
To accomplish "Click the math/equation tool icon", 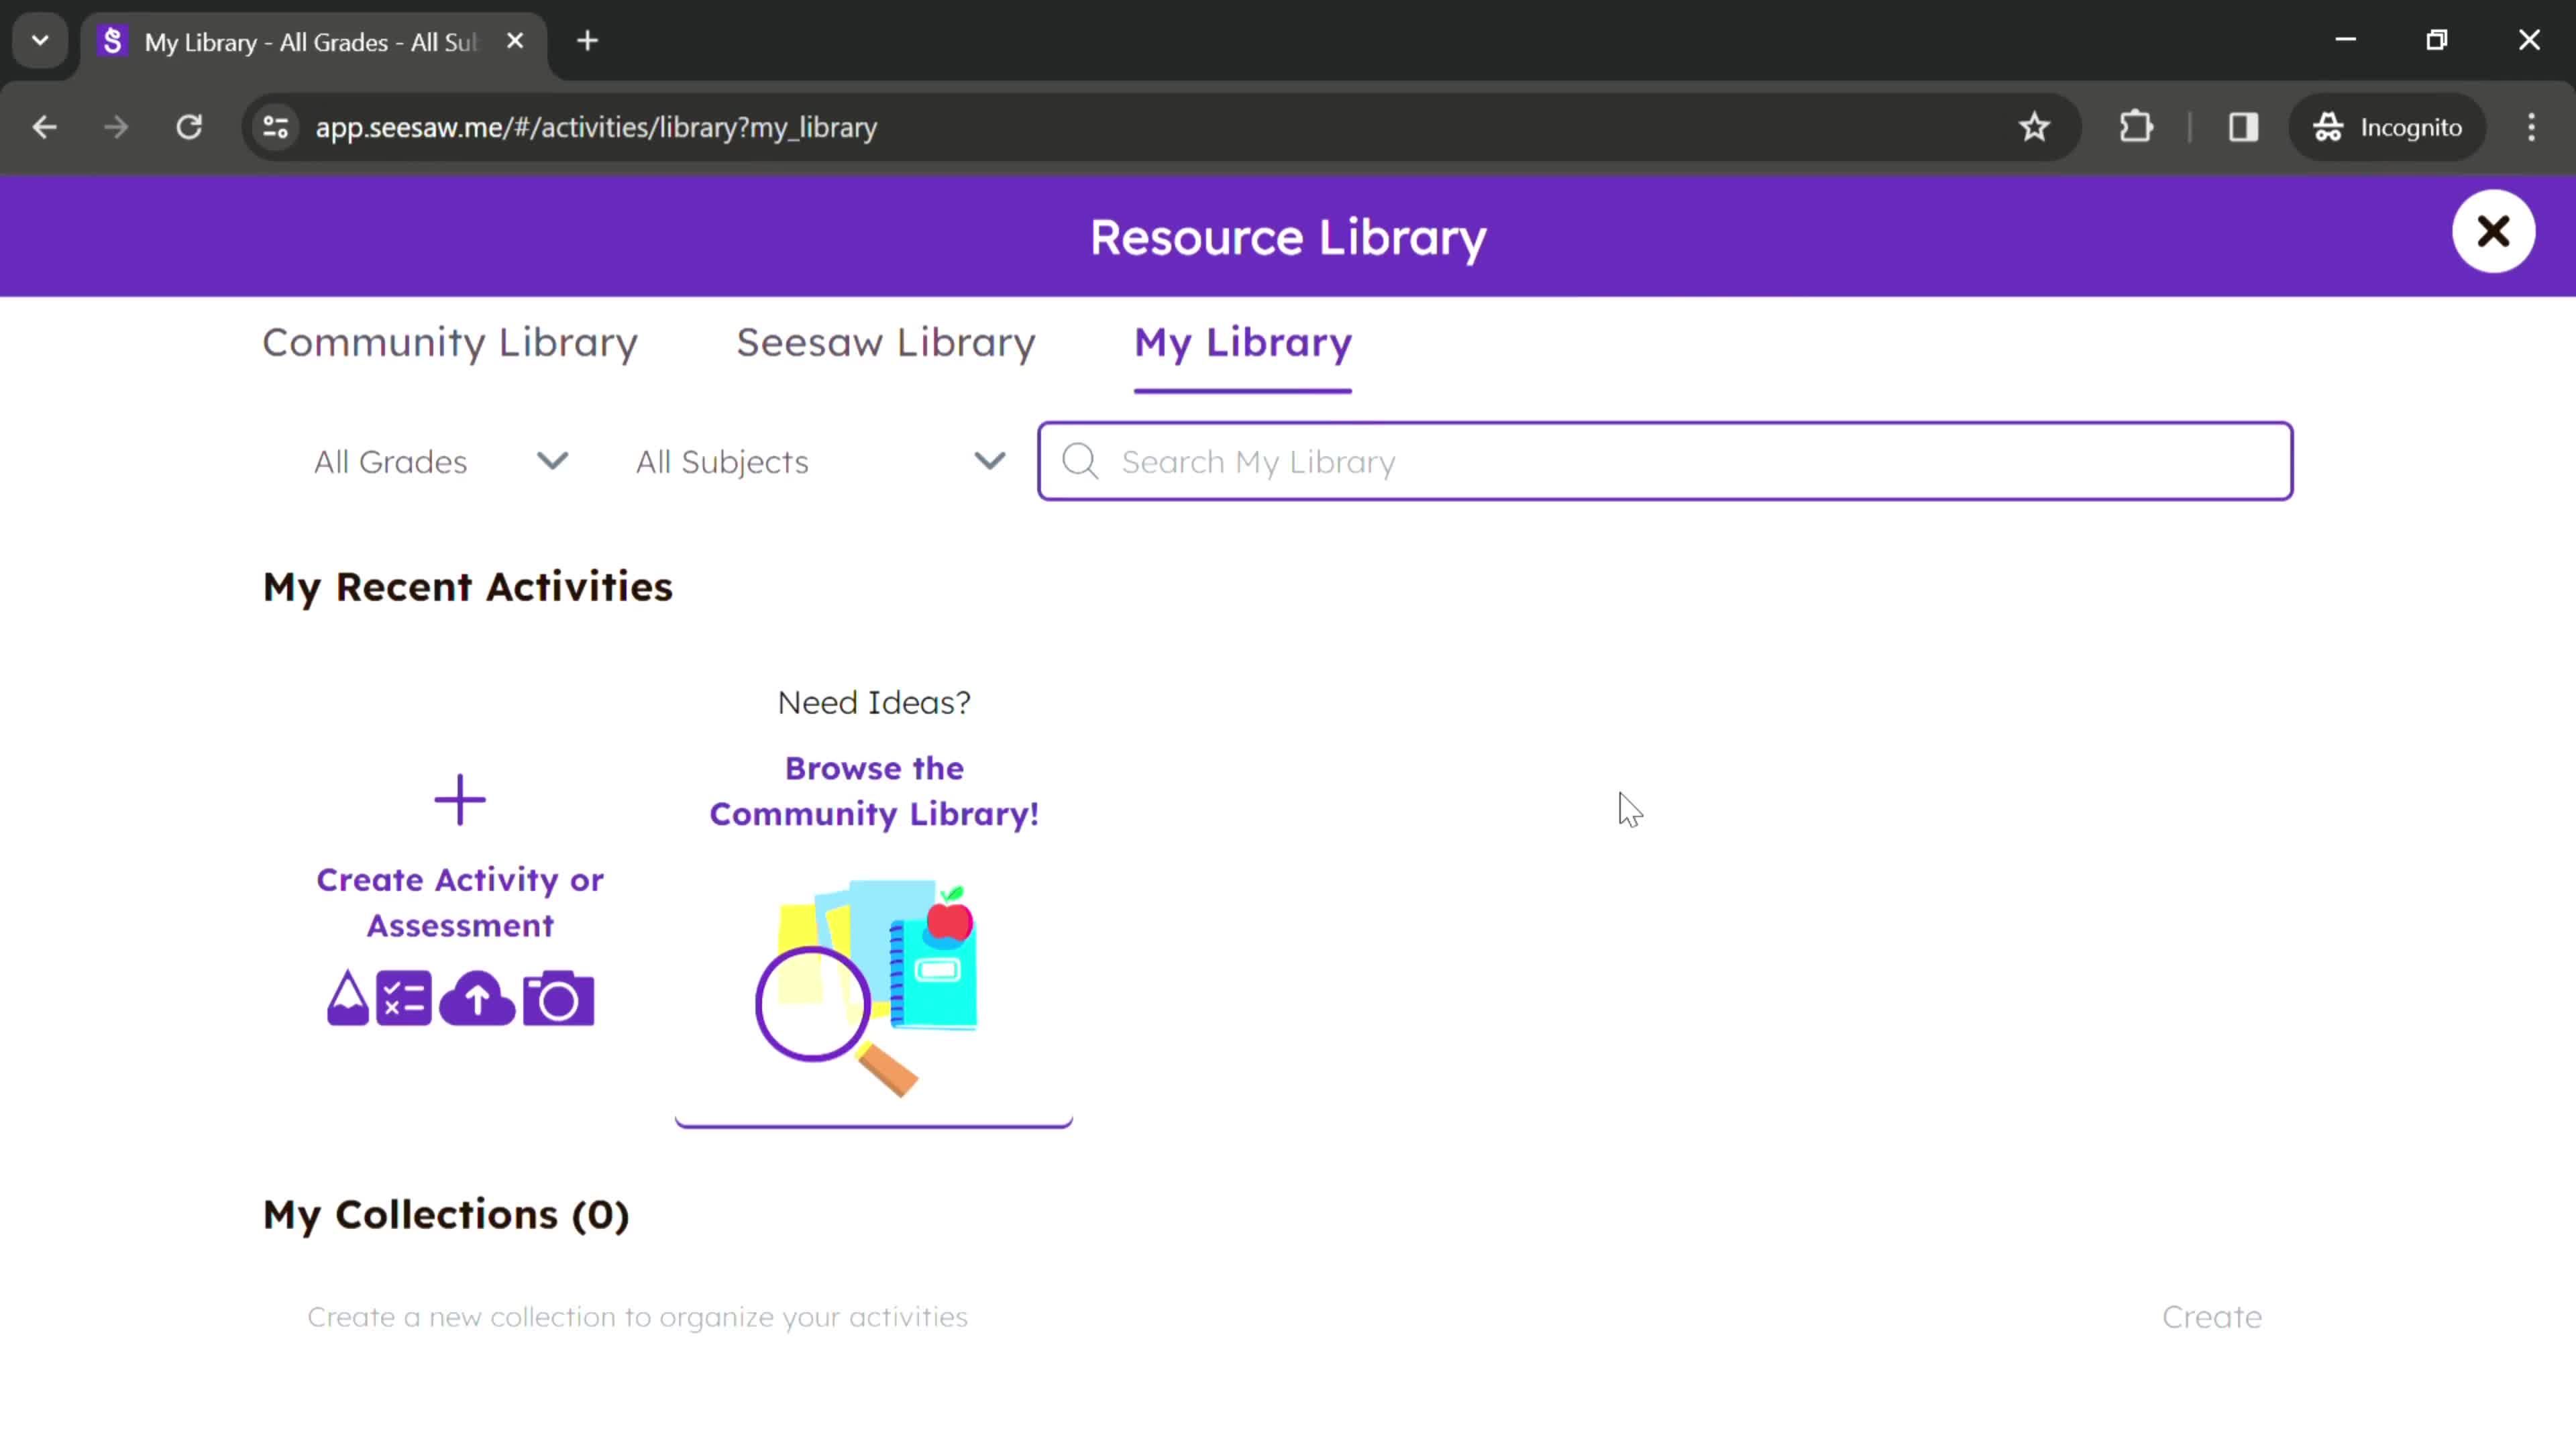I will [x=403, y=1000].
